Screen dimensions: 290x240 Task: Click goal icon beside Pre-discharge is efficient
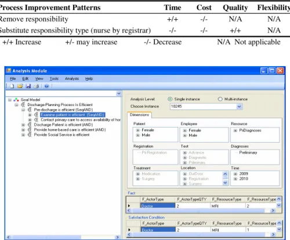tap(30, 110)
